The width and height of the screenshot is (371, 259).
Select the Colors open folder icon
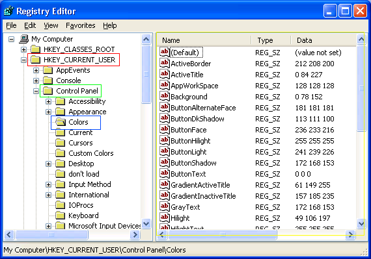pos(61,122)
